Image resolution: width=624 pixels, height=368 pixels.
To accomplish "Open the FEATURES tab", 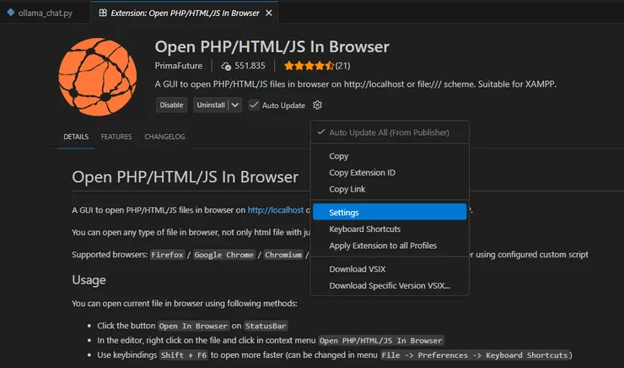I will [116, 137].
